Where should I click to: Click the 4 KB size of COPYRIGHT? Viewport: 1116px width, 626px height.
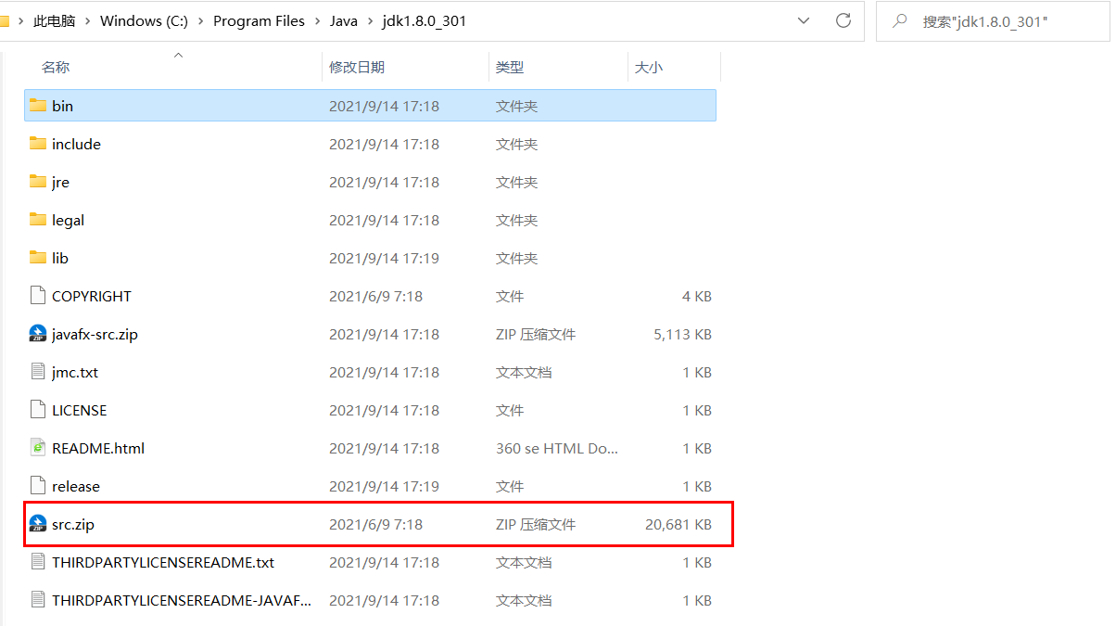[697, 296]
